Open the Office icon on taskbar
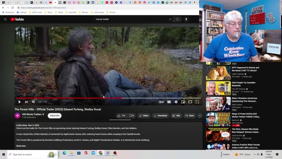The width and height of the screenshot is (282, 159). coord(86,153)
